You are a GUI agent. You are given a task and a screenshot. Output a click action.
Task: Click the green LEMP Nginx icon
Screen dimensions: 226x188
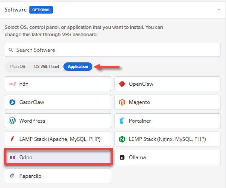coord(122,139)
